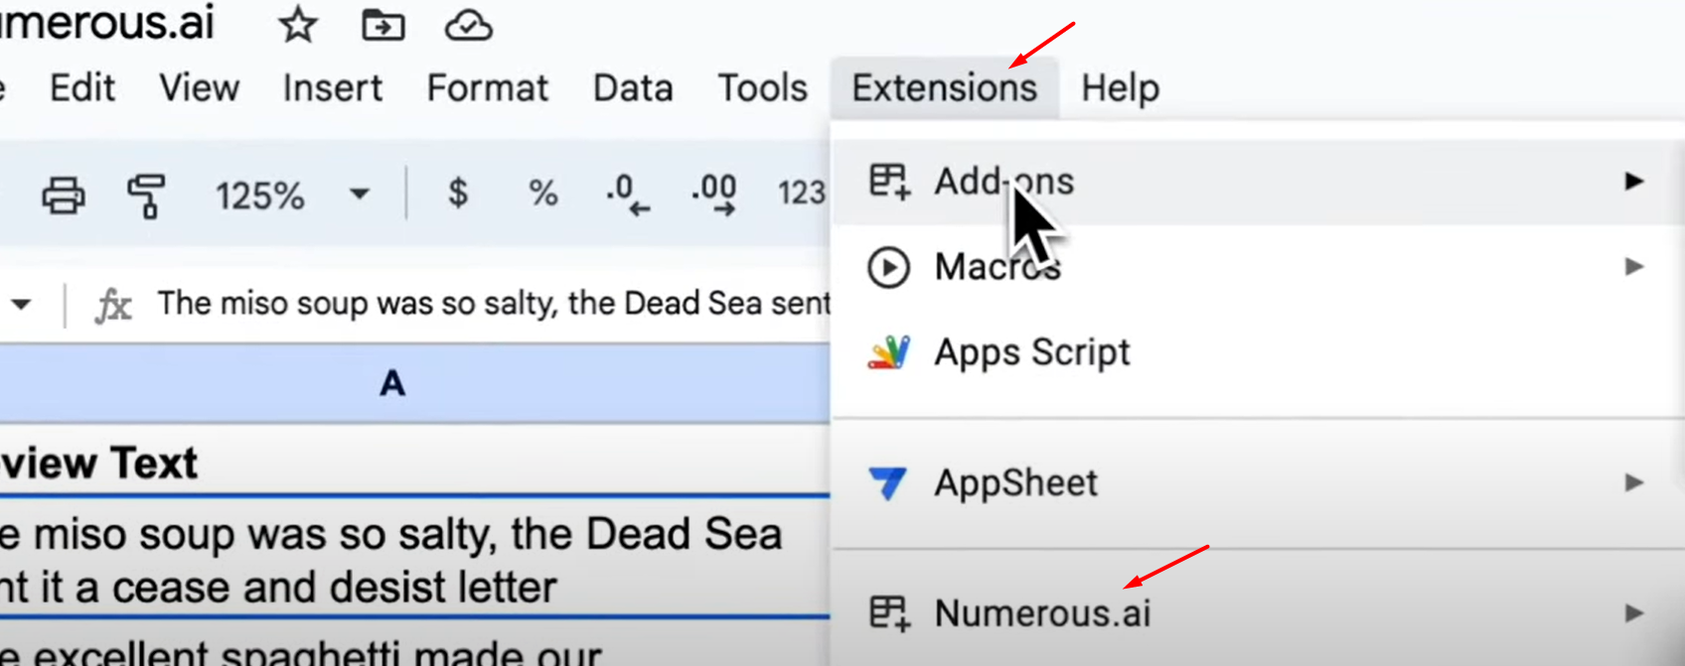This screenshot has height=666, width=1685.
Task: Expand the Add-ons submenu arrow
Action: pos(1634,182)
